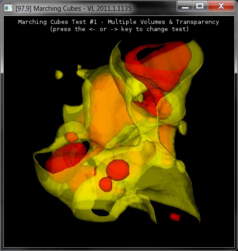The width and height of the screenshot is (238, 251).
Task: Click the small orange sphere on the left side
Action: tap(71, 137)
